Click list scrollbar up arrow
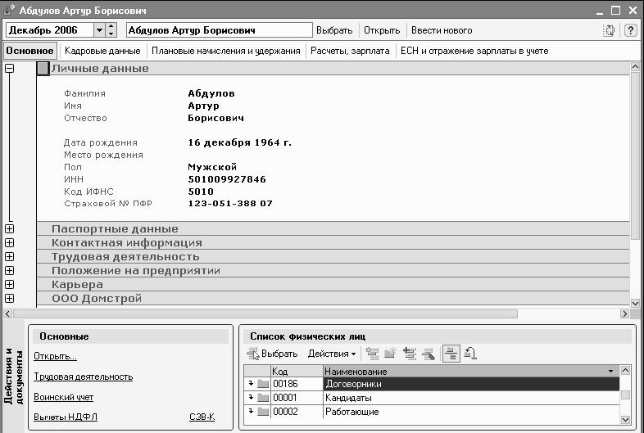 click(625, 371)
